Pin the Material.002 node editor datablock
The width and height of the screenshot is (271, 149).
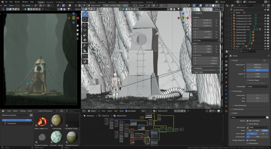pos(188,111)
